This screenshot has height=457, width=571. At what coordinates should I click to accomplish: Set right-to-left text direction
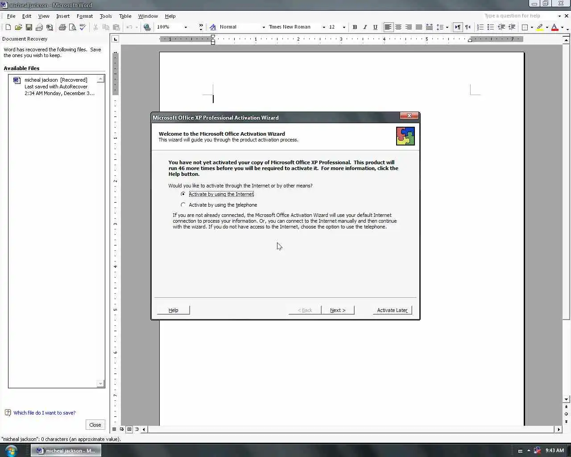click(468, 27)
